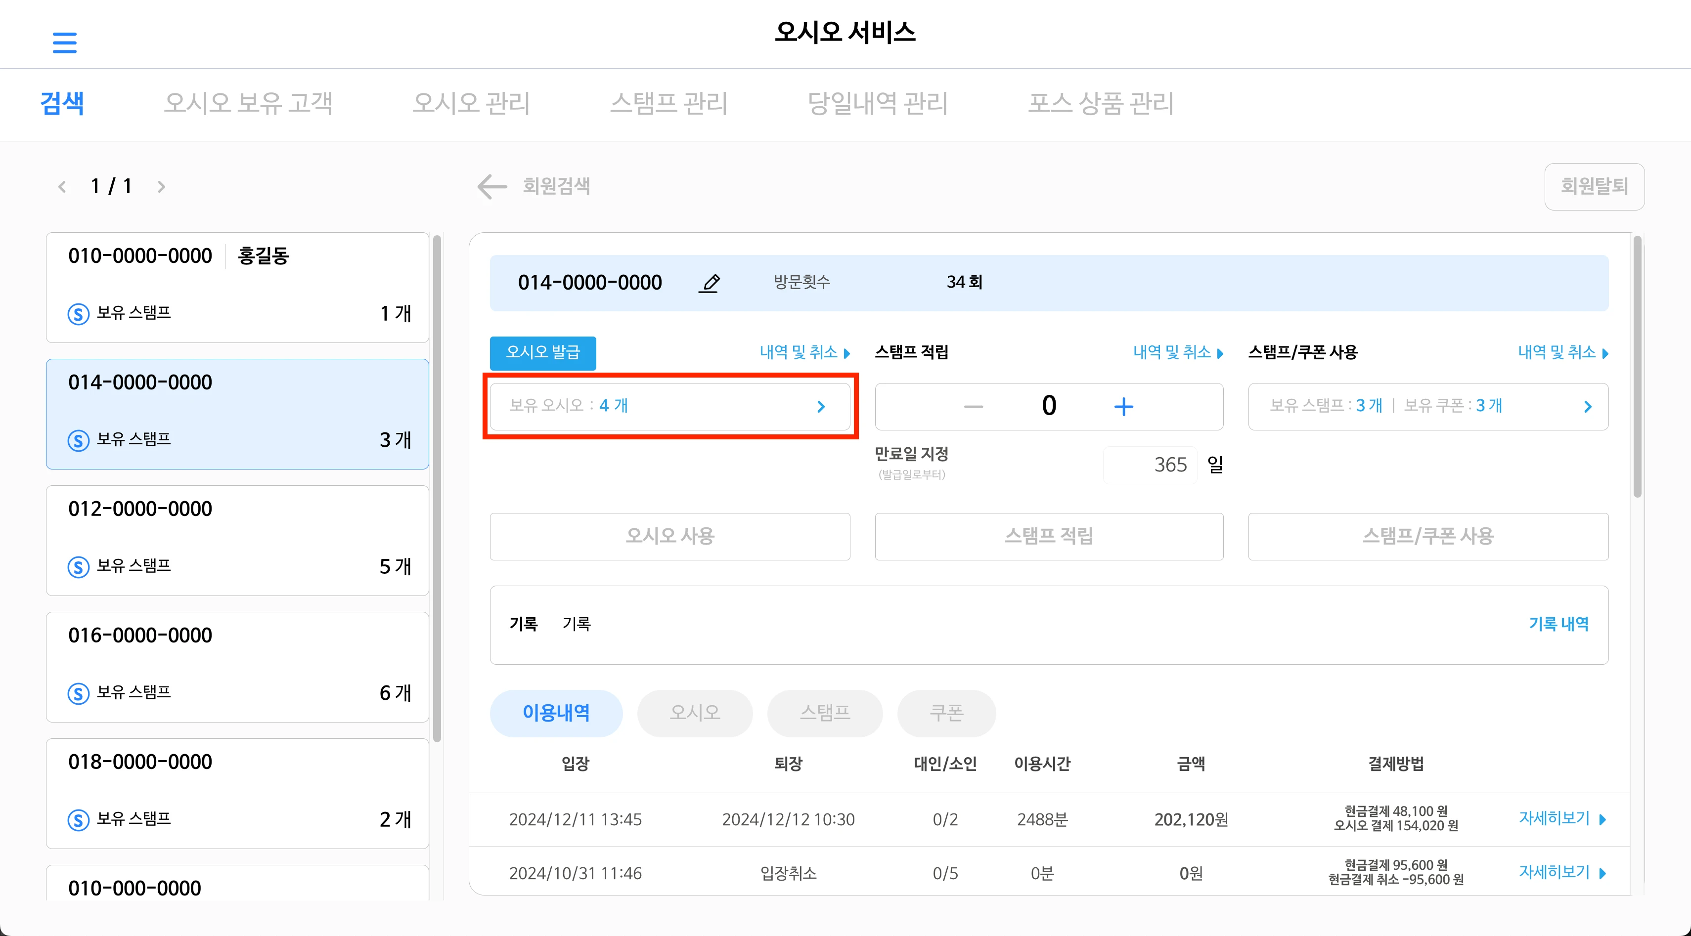Screen dimensions: 1691x936
Task: Decrease stamp count with minus button
Action: (973, 407)
